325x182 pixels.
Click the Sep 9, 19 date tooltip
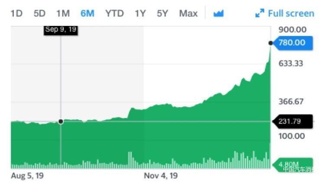coord(61,29)
